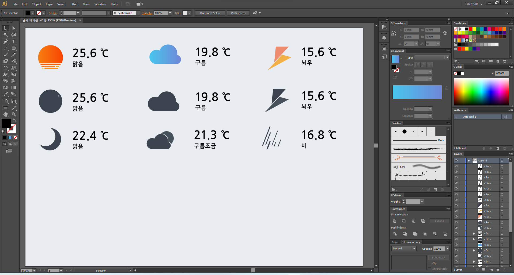The image size is (514, 275).
Task: Swap fill and stroke colors
Action: coord(15,121)
